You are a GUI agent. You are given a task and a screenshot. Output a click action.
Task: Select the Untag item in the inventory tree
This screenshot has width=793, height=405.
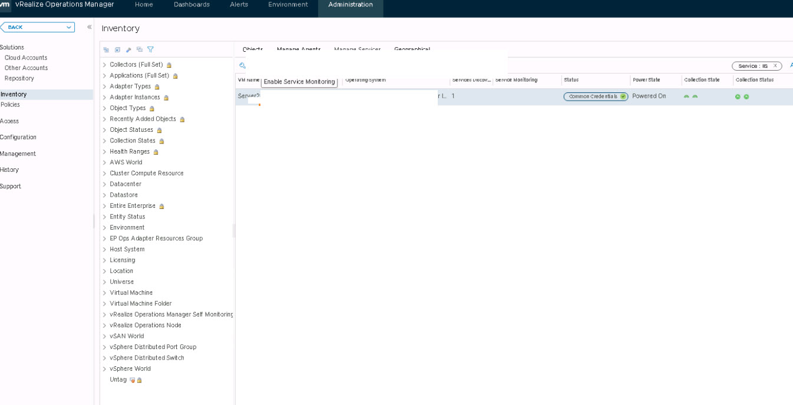coord(118,380)
